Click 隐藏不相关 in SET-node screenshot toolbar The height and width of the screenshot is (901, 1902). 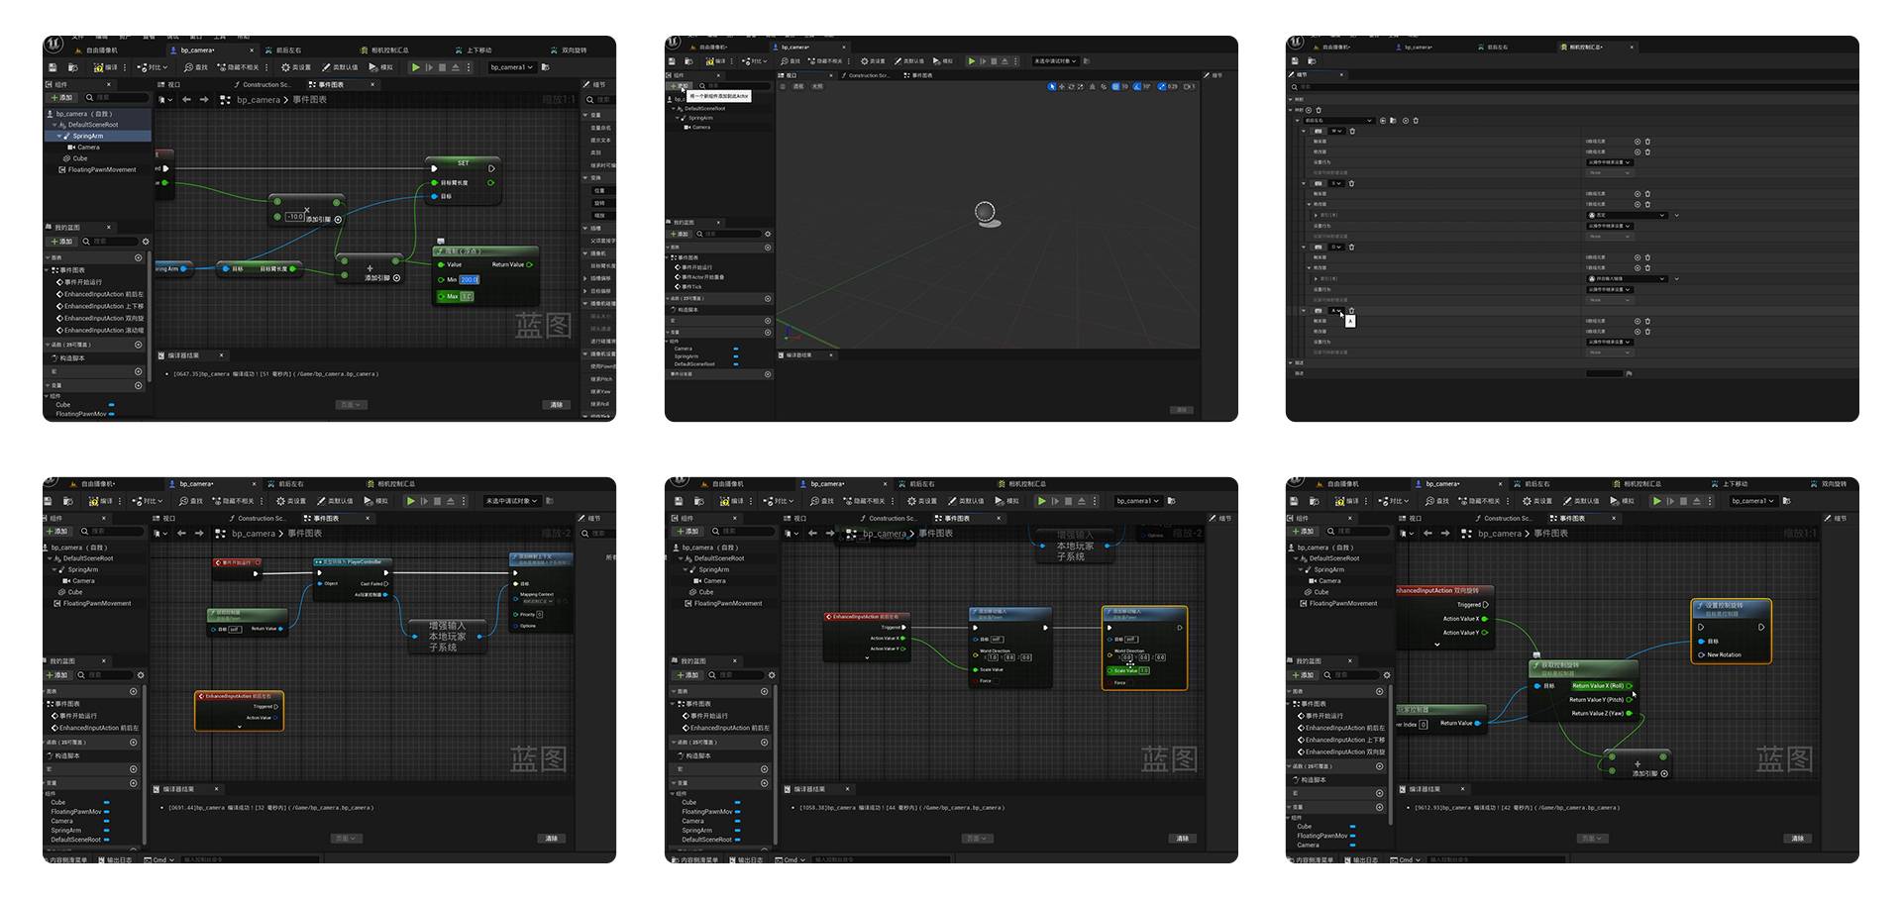click(x=238, y=67)
